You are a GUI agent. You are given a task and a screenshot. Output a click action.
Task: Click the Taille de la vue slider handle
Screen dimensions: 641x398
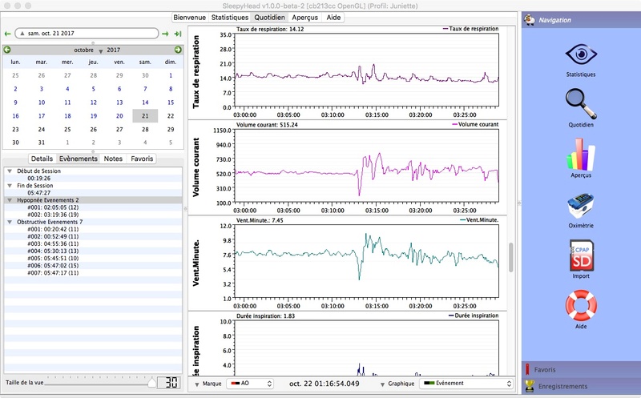click(151, 382)
